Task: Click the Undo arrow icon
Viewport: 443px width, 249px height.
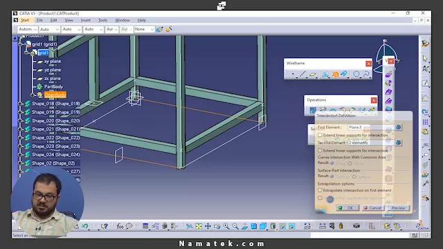Action: tap(84, 226)
